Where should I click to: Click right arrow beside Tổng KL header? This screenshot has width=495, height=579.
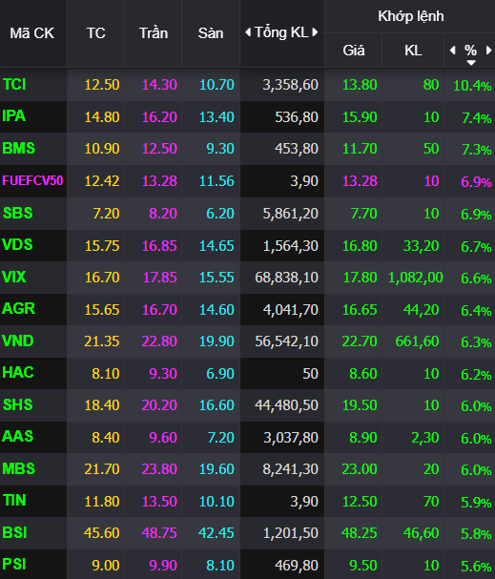click(315, 32)
